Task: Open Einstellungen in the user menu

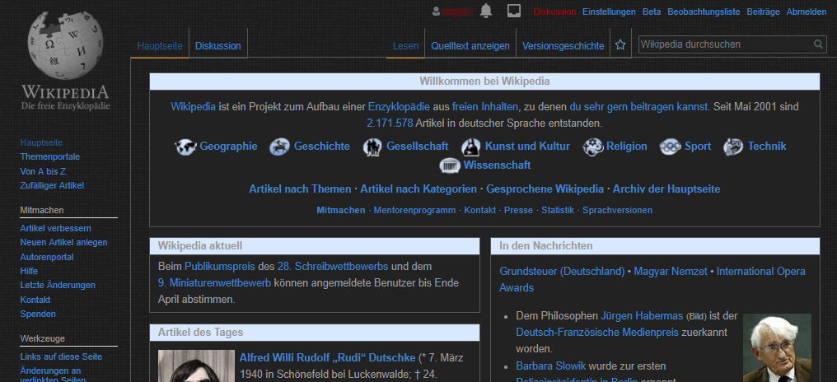Action: (x=609, y=12)
